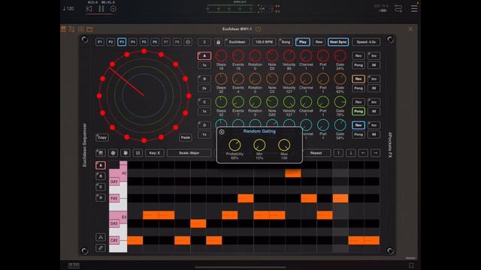
Task: Shift notes up with the up arrow
Action: pos(338,153)
